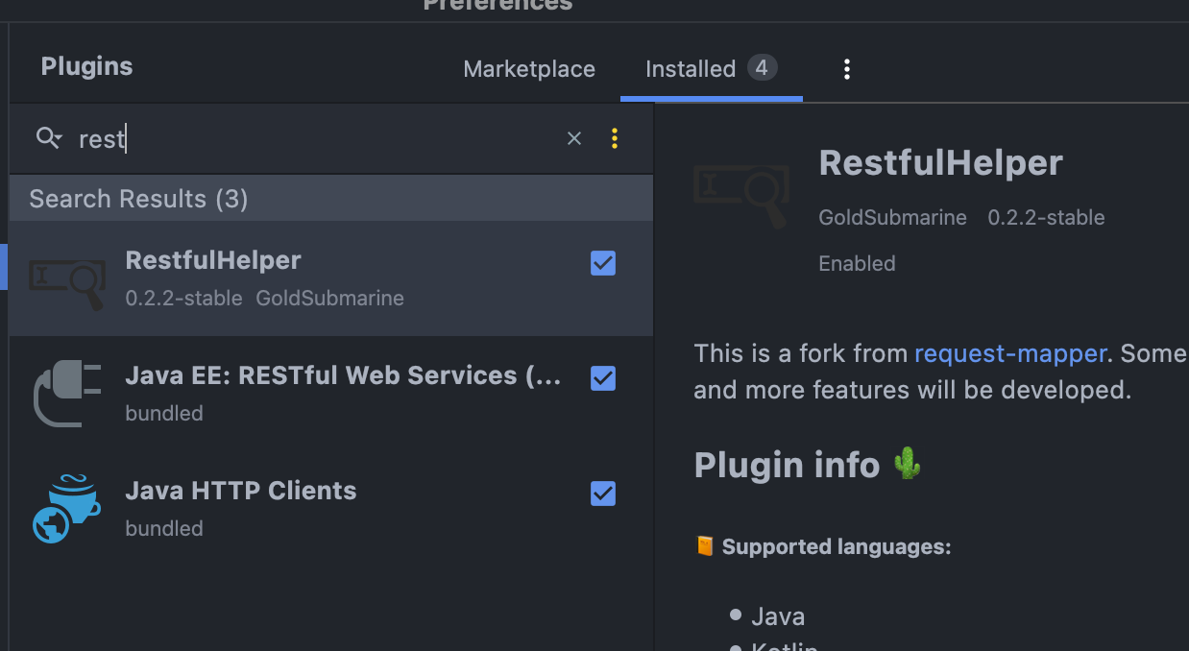Click the Enabled status label

tap(857, 263)
